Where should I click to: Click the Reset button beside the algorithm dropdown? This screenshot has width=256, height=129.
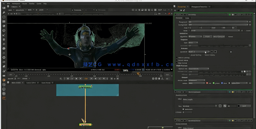coord(207,37)
